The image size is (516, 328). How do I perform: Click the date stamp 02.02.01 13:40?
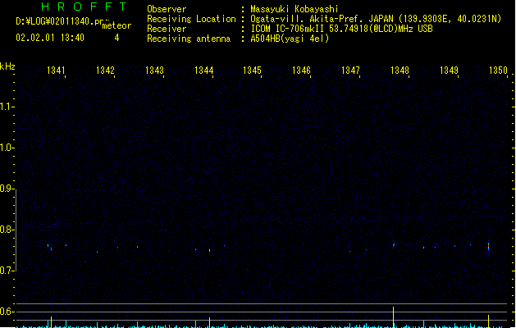50,38
